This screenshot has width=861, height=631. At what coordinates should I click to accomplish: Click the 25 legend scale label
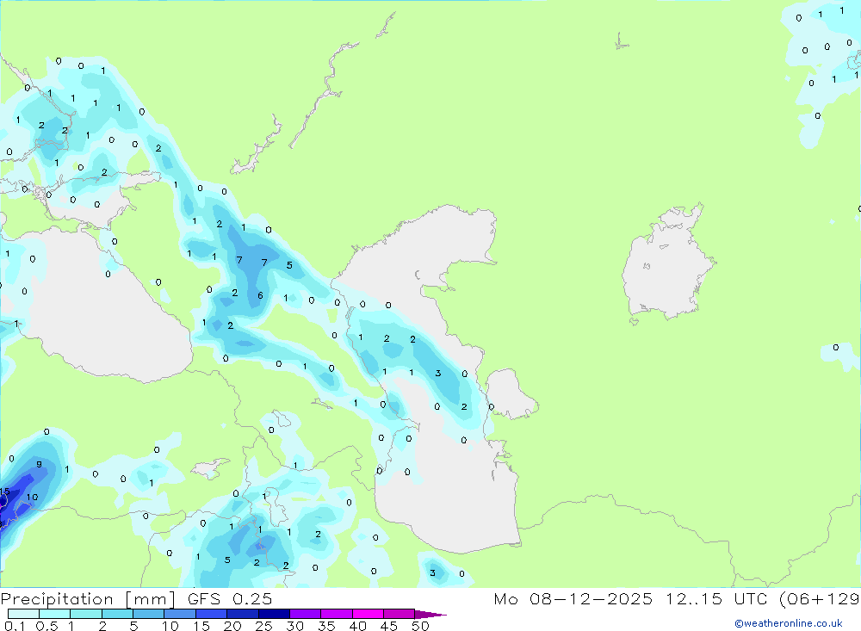coord(263,626)
